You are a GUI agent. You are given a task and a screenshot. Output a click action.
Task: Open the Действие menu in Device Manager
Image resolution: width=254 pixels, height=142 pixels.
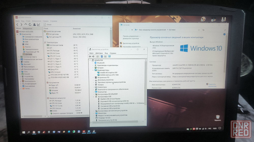click(99, 53)
